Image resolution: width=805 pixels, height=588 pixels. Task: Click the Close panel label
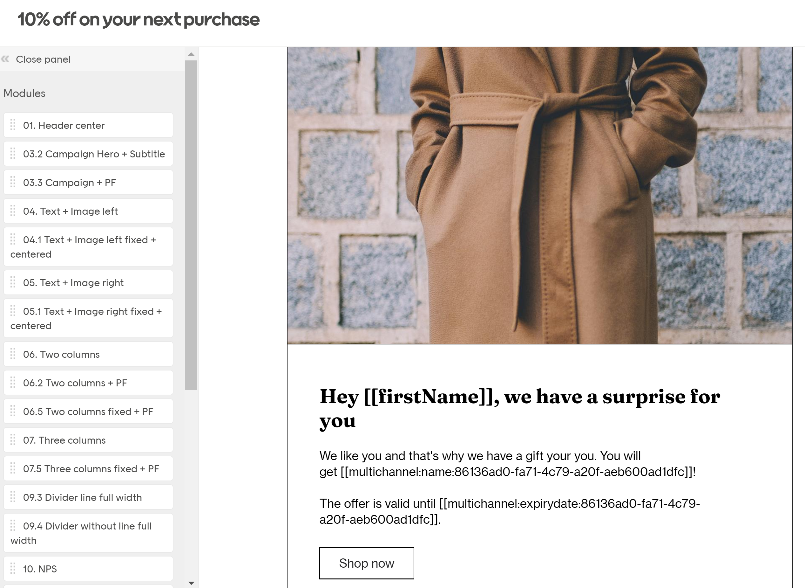(x=43, y=59)
